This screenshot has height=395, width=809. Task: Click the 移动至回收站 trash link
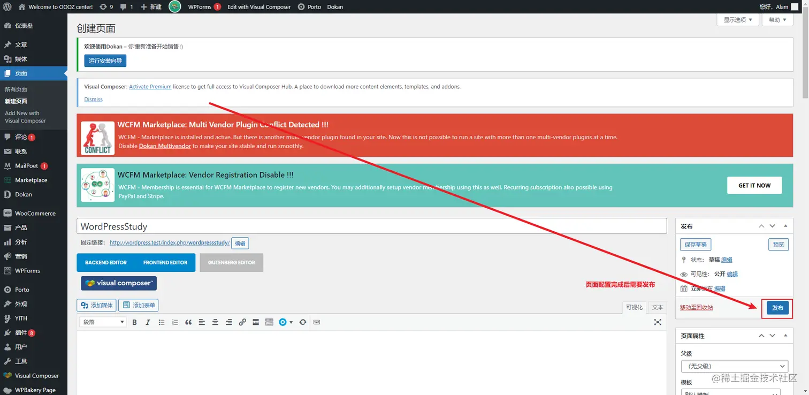[696, 307]
